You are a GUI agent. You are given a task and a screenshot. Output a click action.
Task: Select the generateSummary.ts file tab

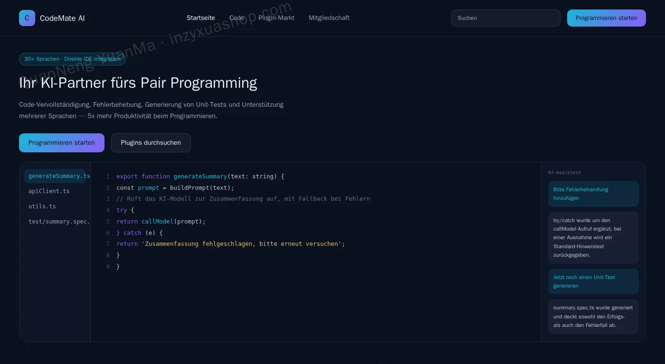click(55, 176)
